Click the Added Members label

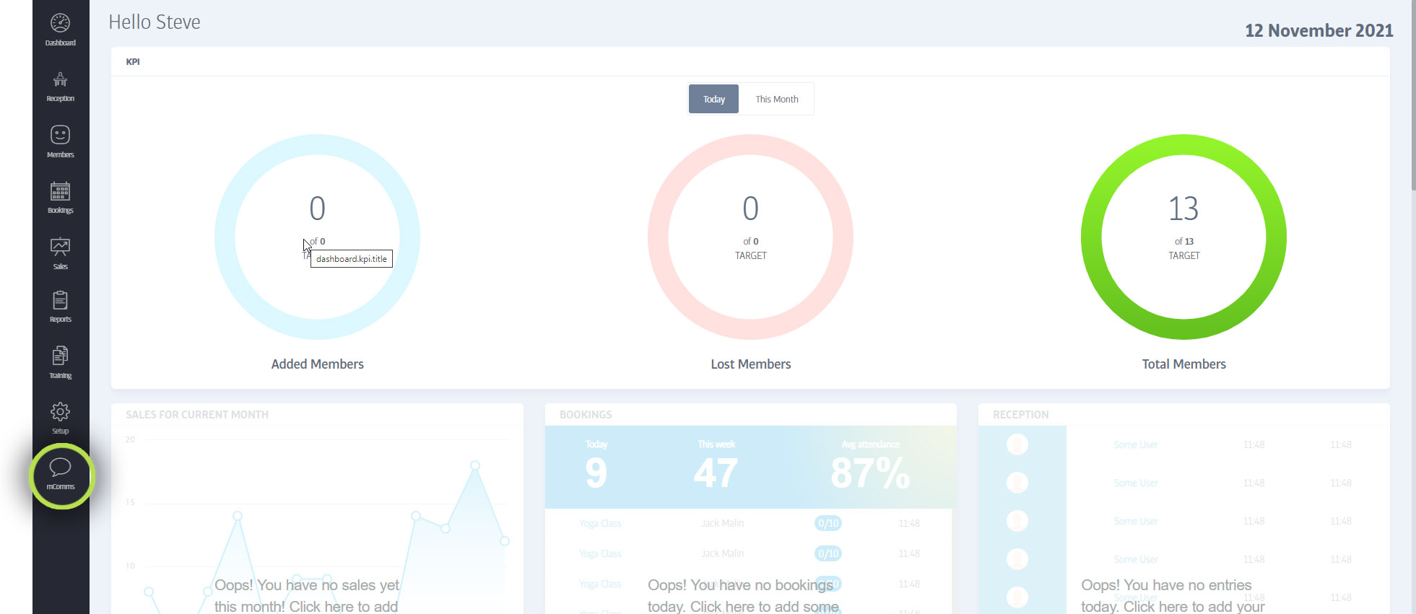pos(318,364)
